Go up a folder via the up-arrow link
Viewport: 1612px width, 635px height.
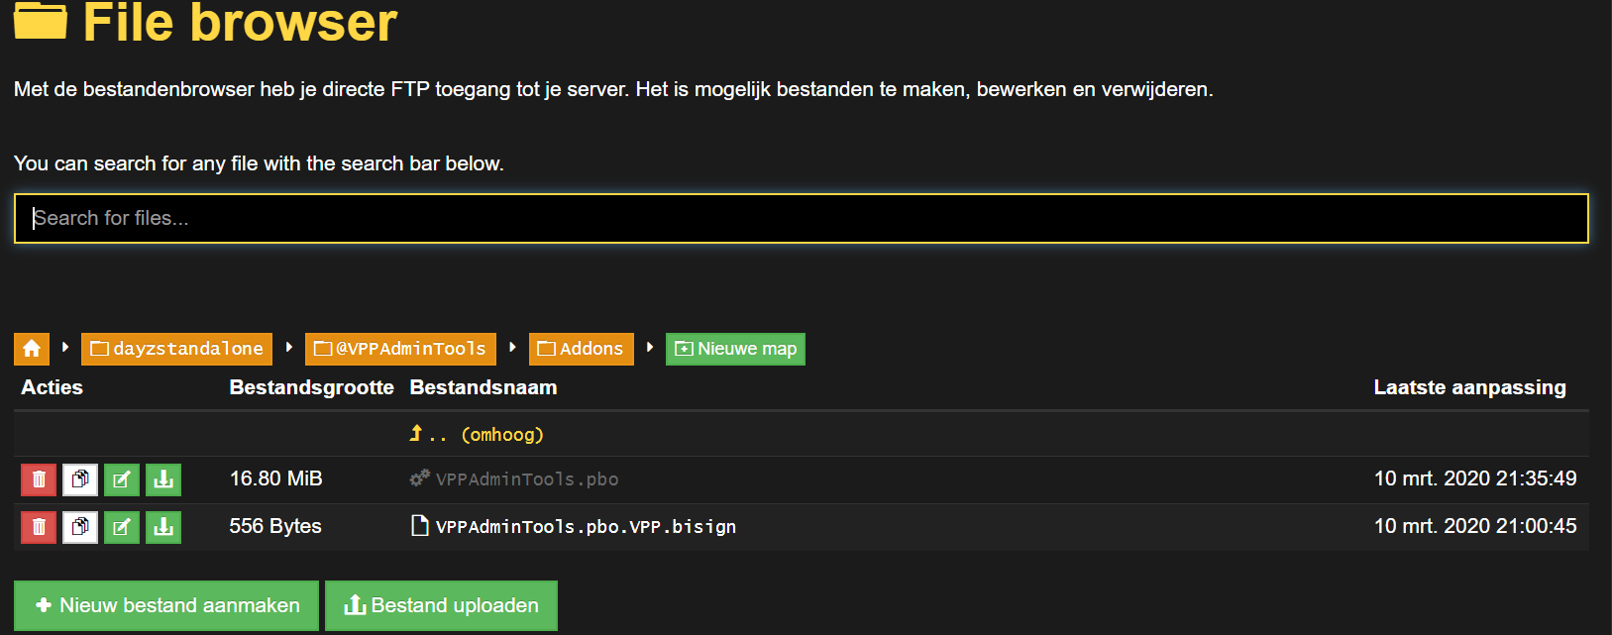pos(478,434)
